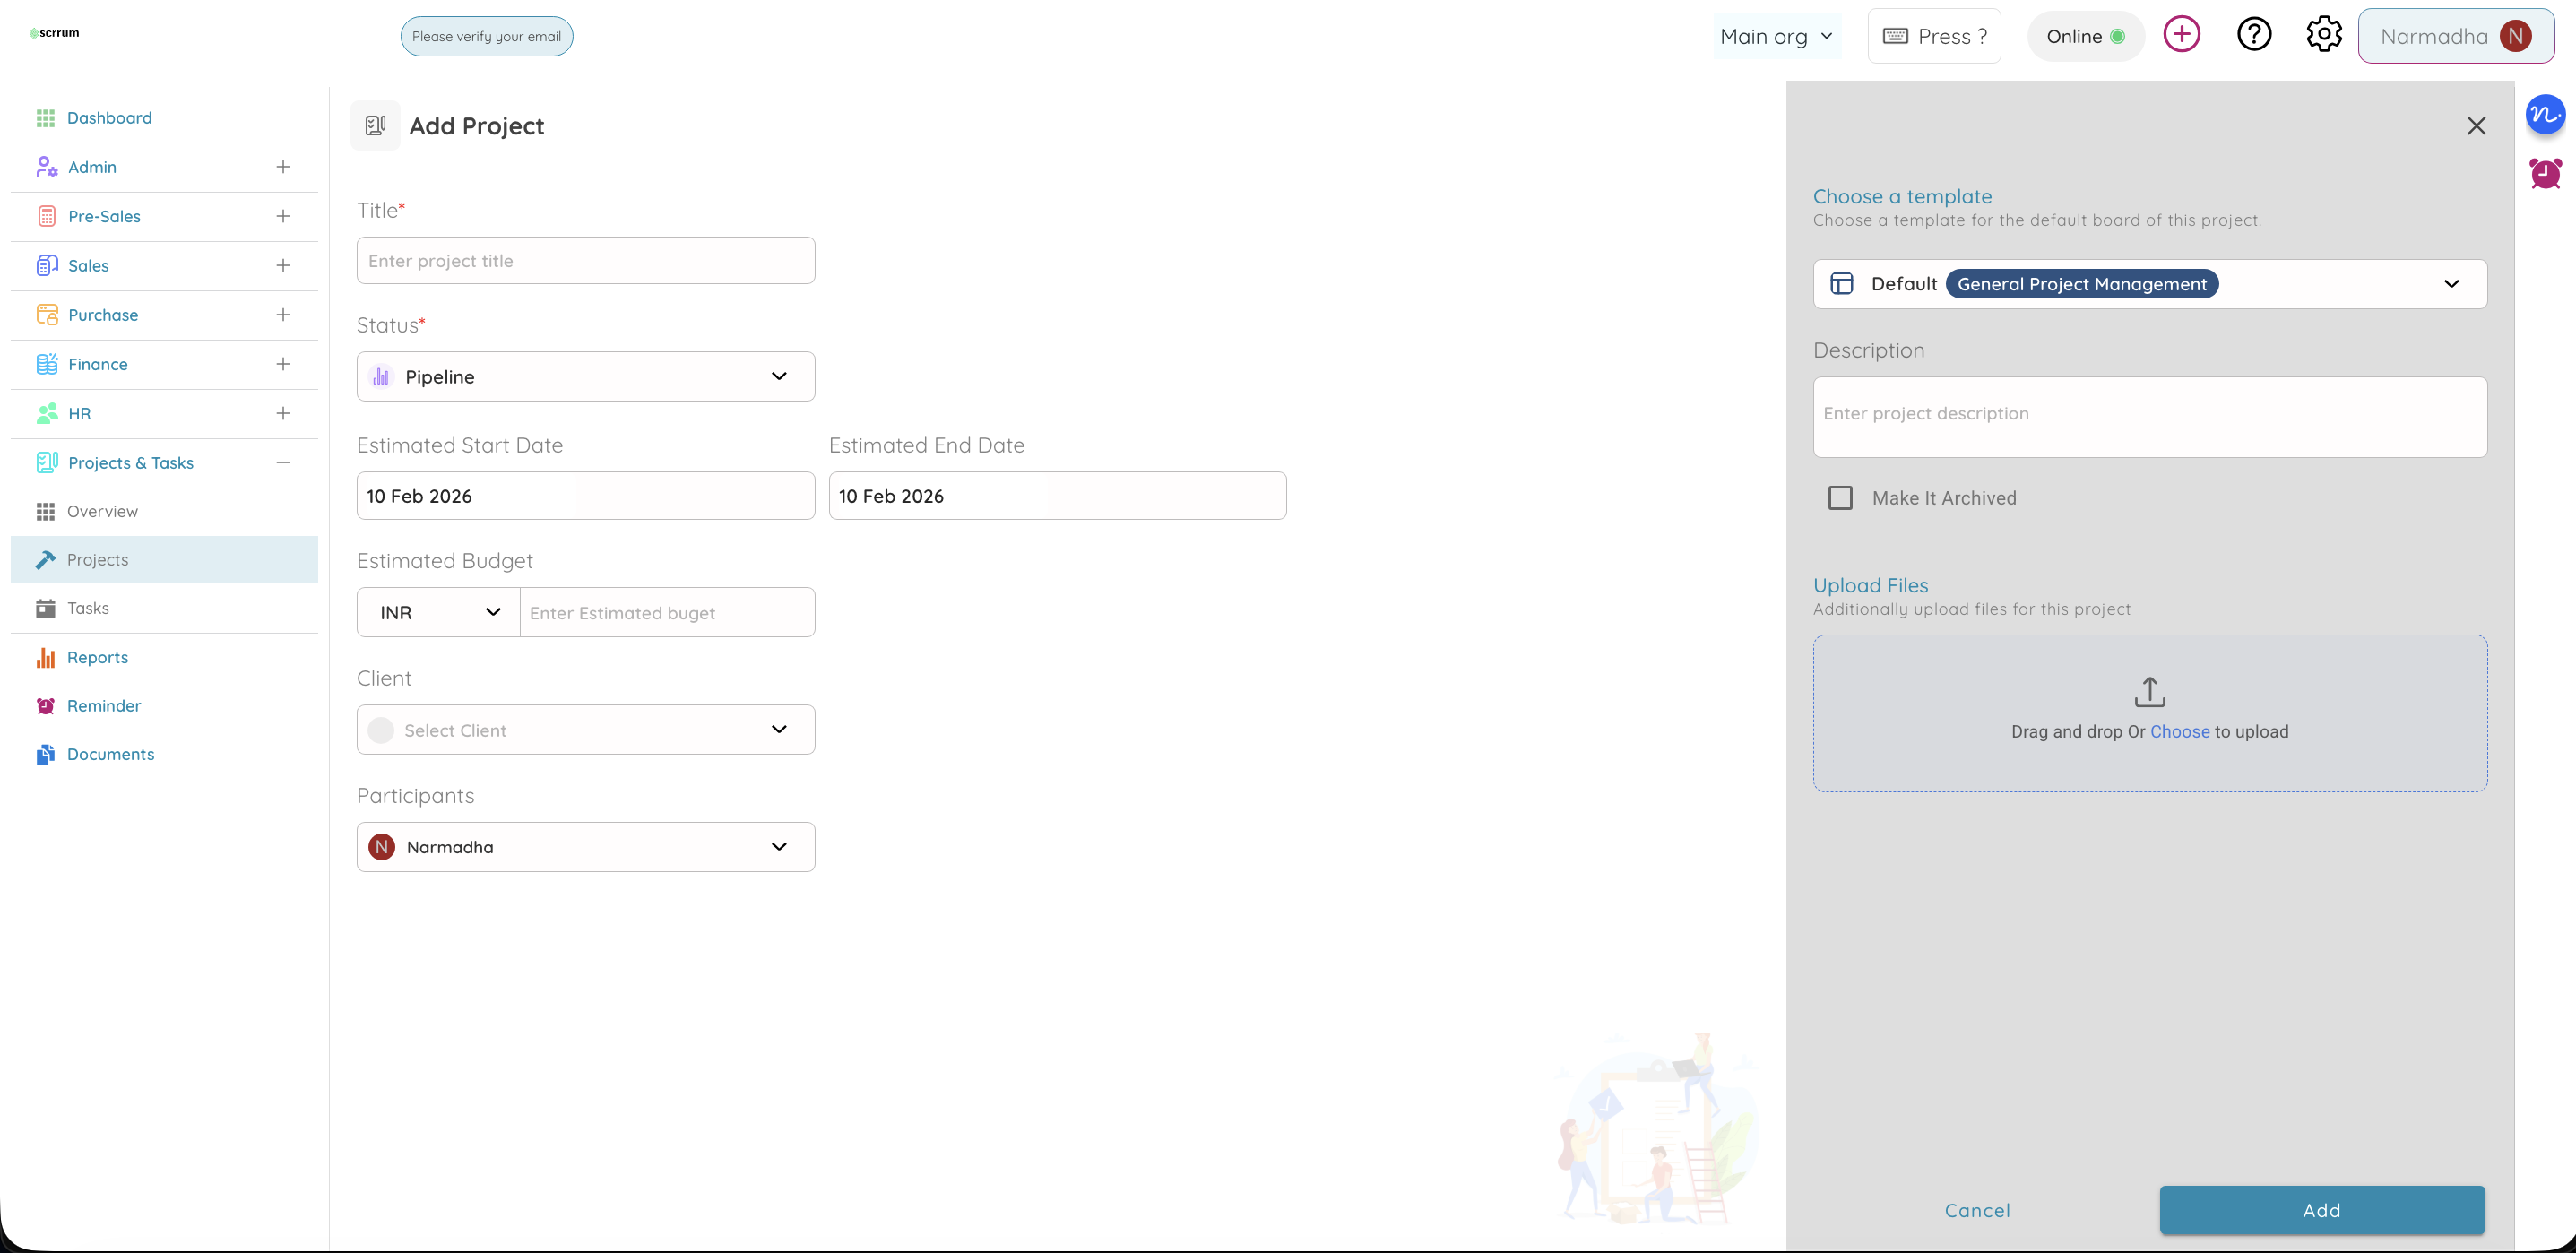Image resolution: width=2576 pixels, height=1253 pixels.
Task: Open the Pre-Sales module
Action: tap(104, 215)
